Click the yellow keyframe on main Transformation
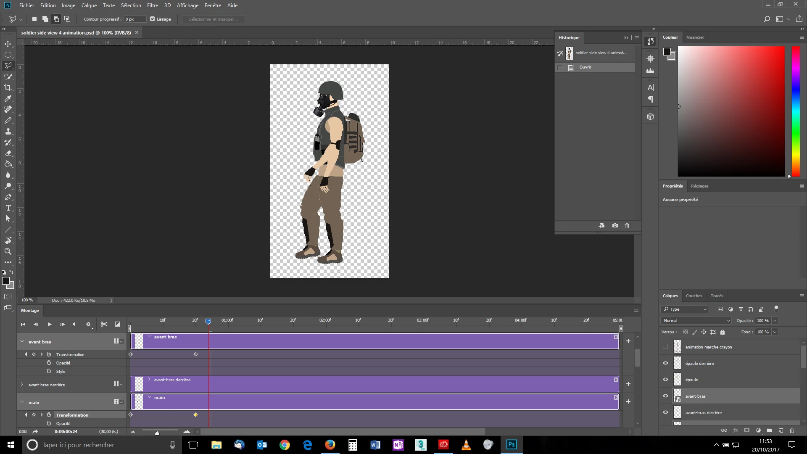Image resolution: width=807 pixels, height=454 pixels. [x=195, y=415]
